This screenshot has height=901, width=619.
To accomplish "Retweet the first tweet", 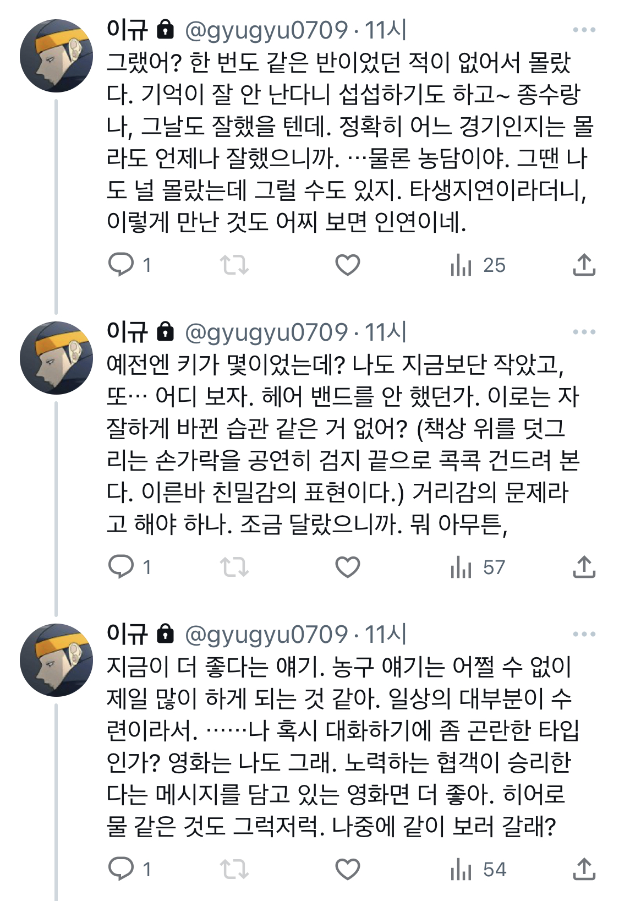I will pyautogui.click(x=235, y=266).
